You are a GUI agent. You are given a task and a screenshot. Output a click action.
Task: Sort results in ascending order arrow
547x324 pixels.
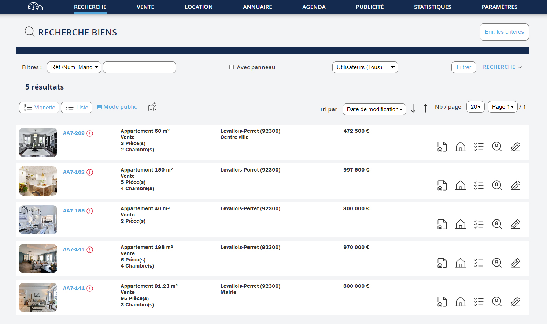pyautogui.click(x=425, y=108)
